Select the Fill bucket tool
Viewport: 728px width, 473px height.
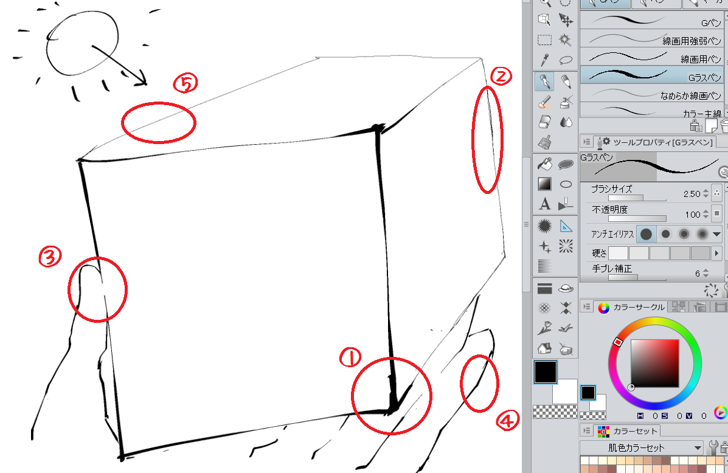(x=544, y=164)
